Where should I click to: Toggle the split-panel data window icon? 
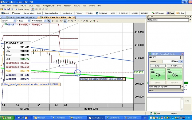(x=65, y=21)
